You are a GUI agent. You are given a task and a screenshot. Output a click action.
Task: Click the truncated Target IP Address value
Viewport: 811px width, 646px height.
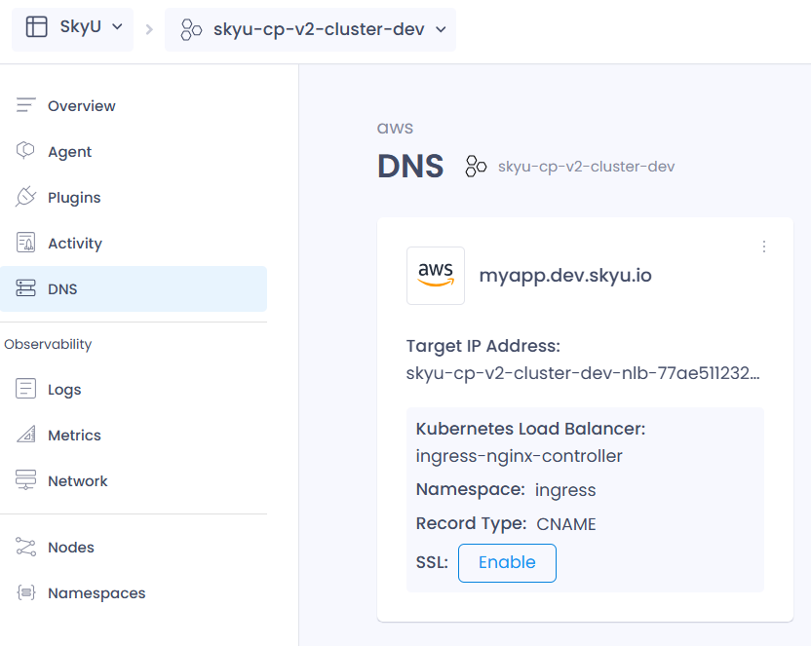pyautogui.click(x=583, y=373)
